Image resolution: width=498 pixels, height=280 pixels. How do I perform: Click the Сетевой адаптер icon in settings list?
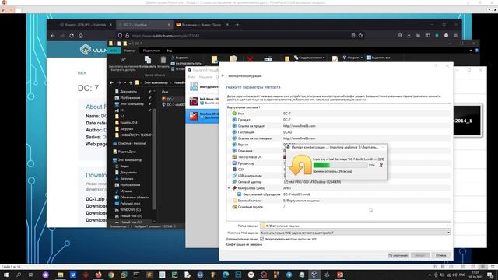234,182
